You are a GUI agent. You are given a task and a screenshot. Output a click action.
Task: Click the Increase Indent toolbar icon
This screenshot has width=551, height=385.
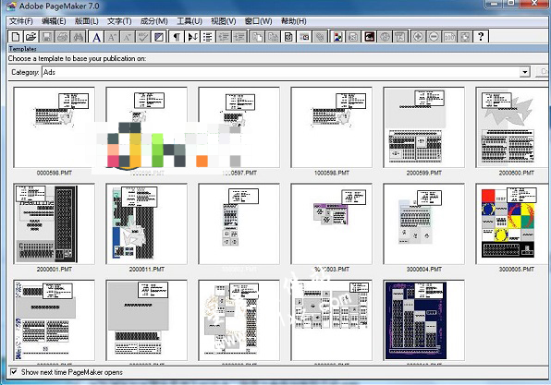[239, 37]
